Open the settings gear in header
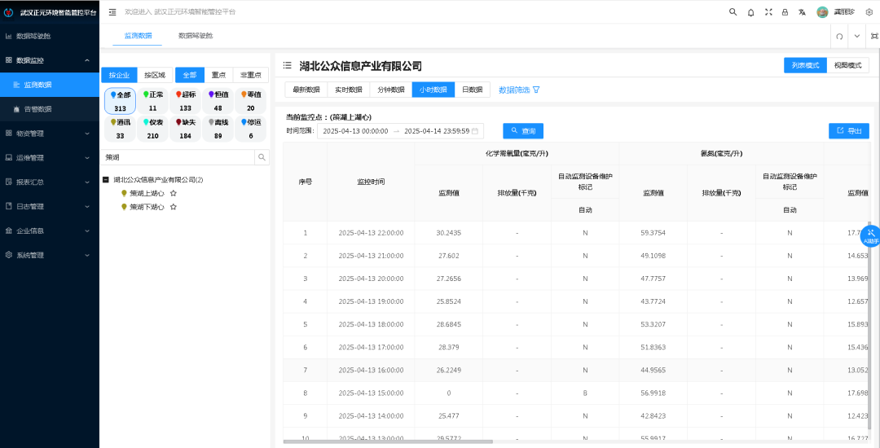This screenshot has width=880, height=448. coord(869,12)
